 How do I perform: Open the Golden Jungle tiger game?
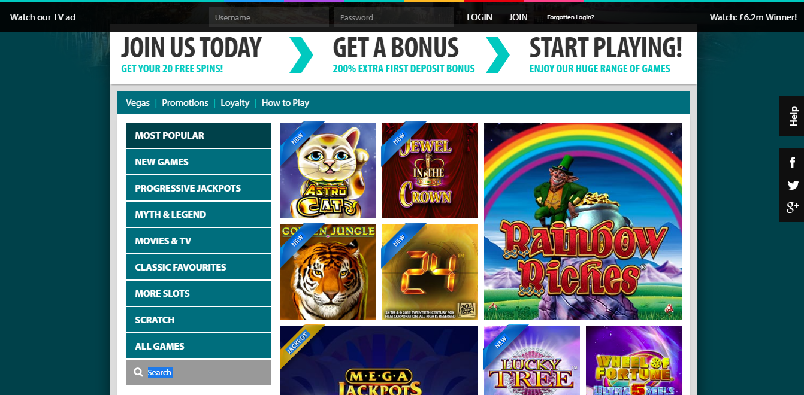[x=328, y=272]
